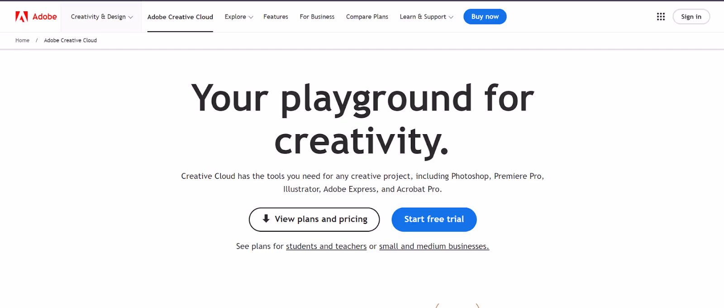Click the down arrow icon in View plans button
This screenshot has height=308, width=724.
[266, 219]
